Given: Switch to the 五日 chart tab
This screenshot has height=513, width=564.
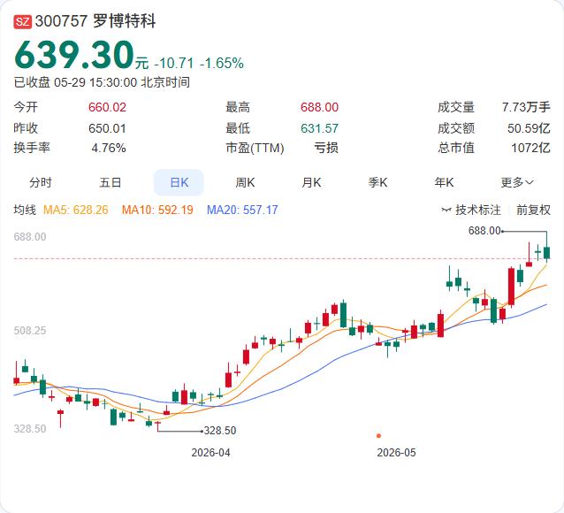Looking at the screenshot, I should [111, 182].
